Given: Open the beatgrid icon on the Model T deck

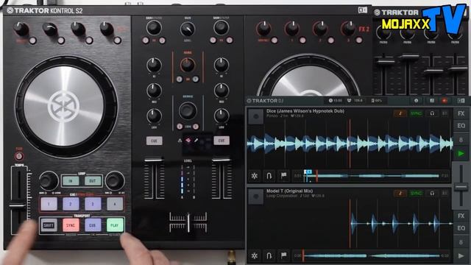Looking at the screenshot, I should [445, 193].
